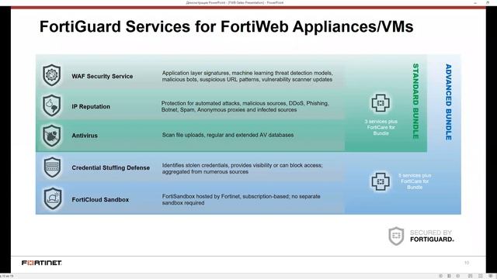Click the 'FortiCloud Sandbox' label
The height and width of the screenshot is (279, 497).
pos(100,200)
